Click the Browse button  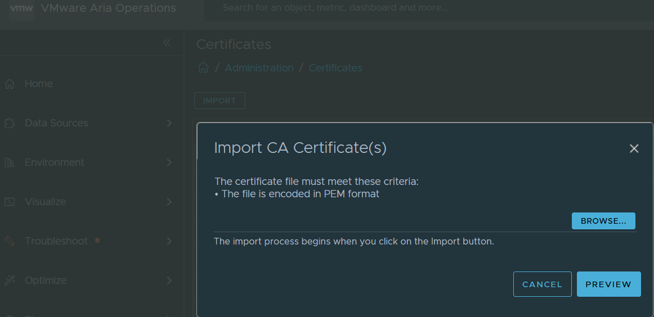(603, 221)
